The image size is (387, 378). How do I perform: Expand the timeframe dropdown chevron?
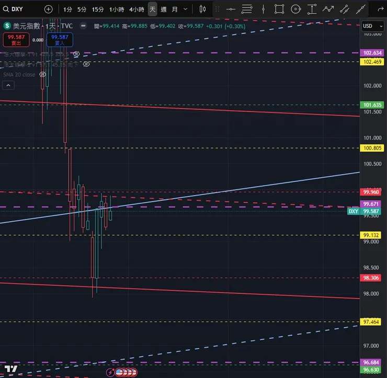tap(185, 9)
